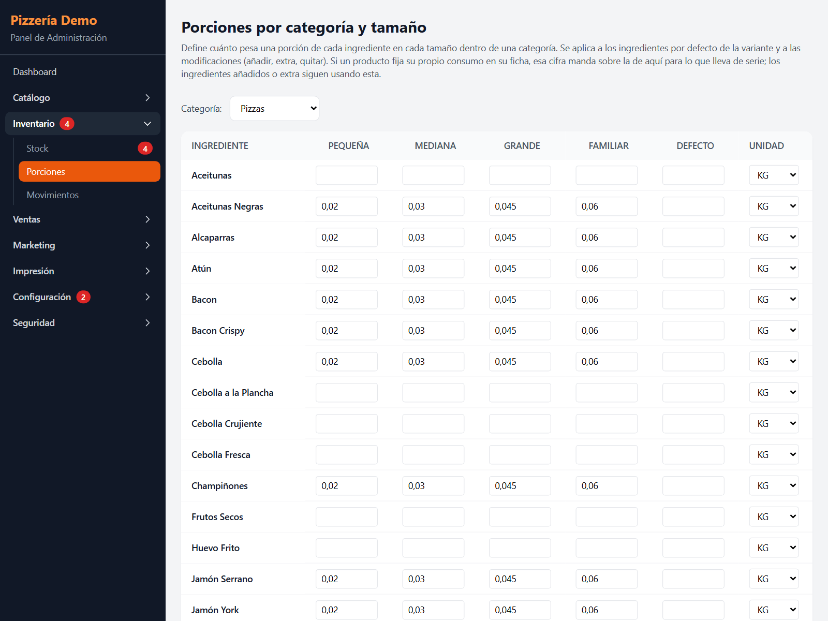828x621 pixels.
Task: Change the unit for Aceitunas Negras
Action: pyautogui.click(x=774, y=206)
